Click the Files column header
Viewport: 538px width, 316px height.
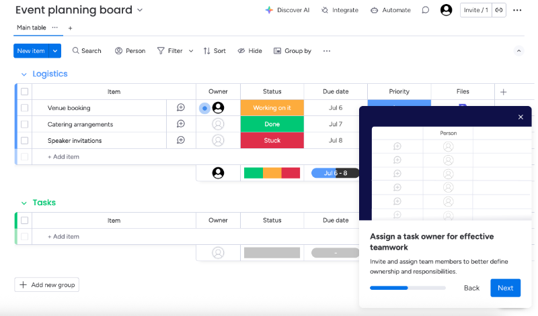click(463, 92)
